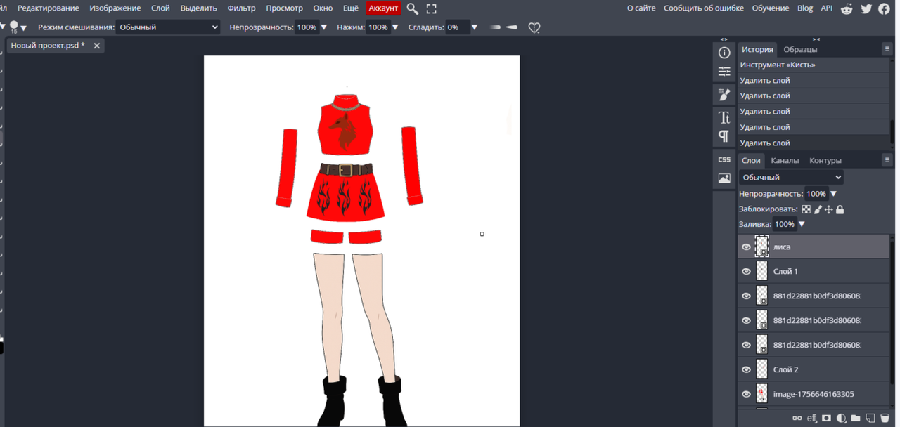This screenshot has width=900, height=427.
Task: Click the red Аккаунт button
Action: coord(384,8)
